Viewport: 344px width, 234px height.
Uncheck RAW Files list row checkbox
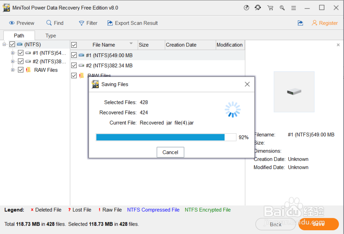pos(74,75)
